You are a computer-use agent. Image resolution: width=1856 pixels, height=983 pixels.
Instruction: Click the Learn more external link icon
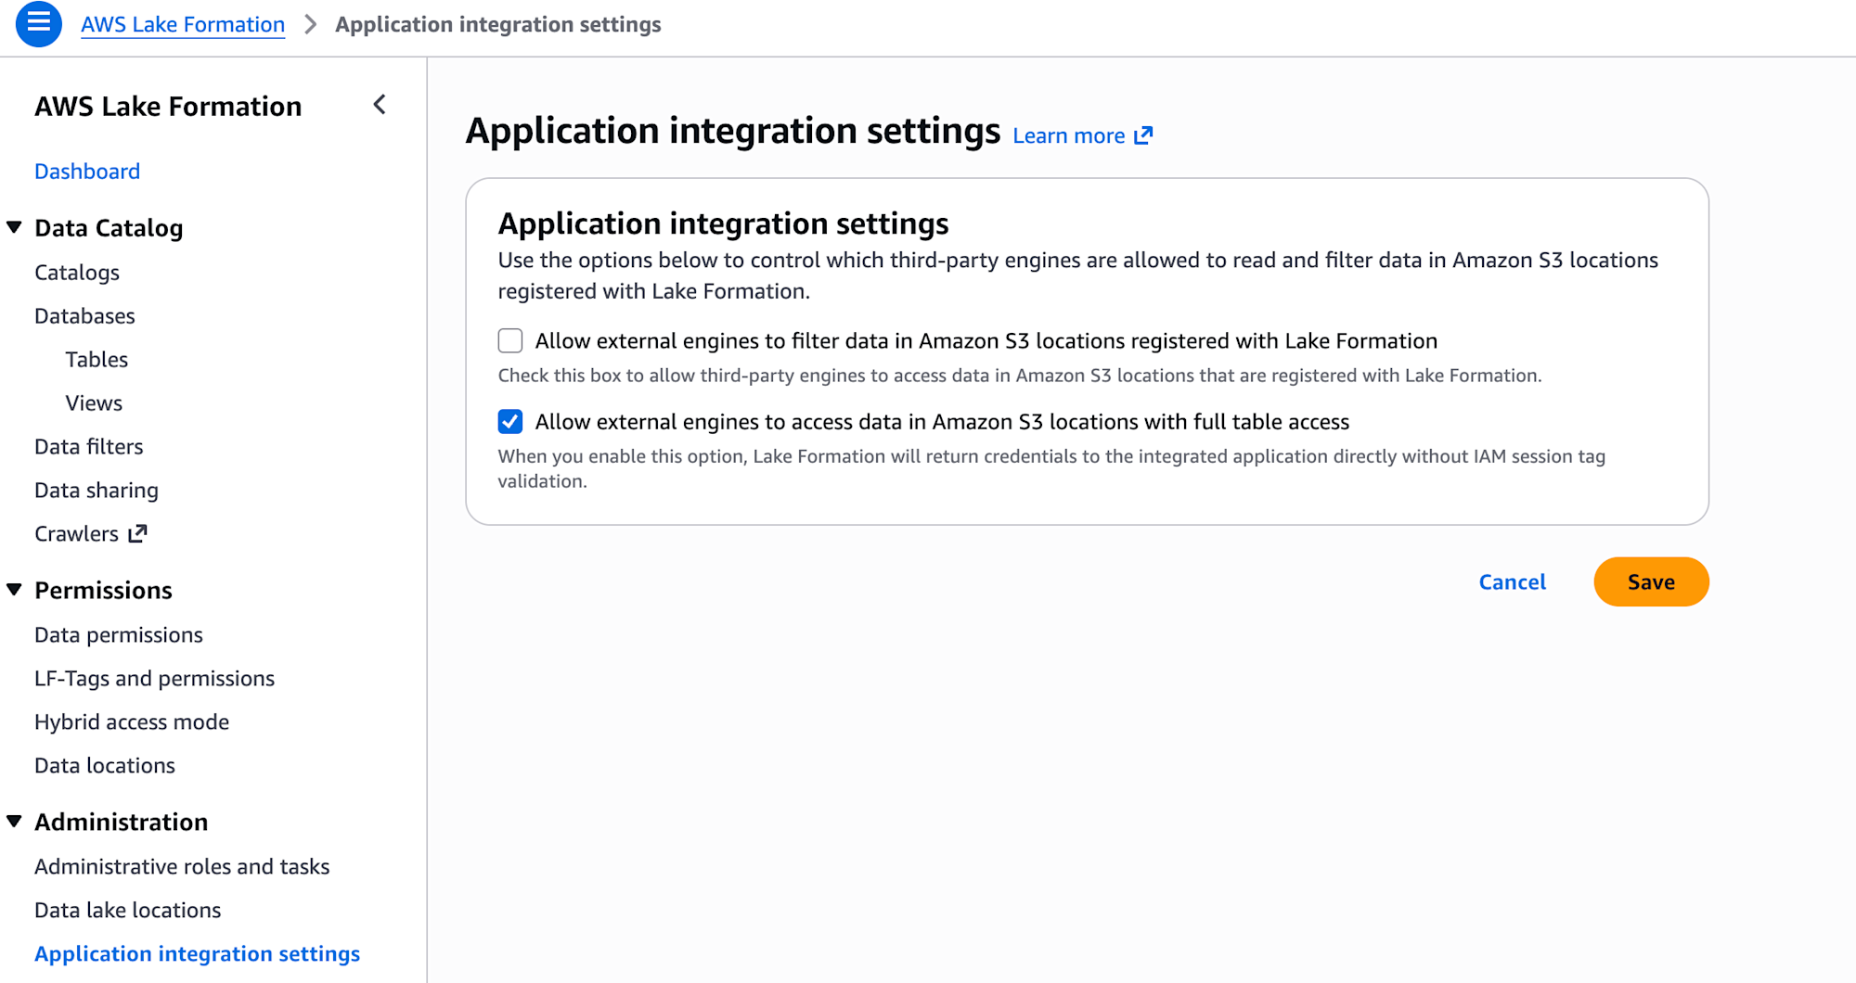click(1143, 135)
